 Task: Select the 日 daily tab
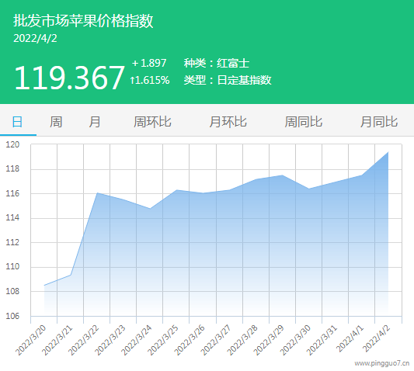pos(17,122)
